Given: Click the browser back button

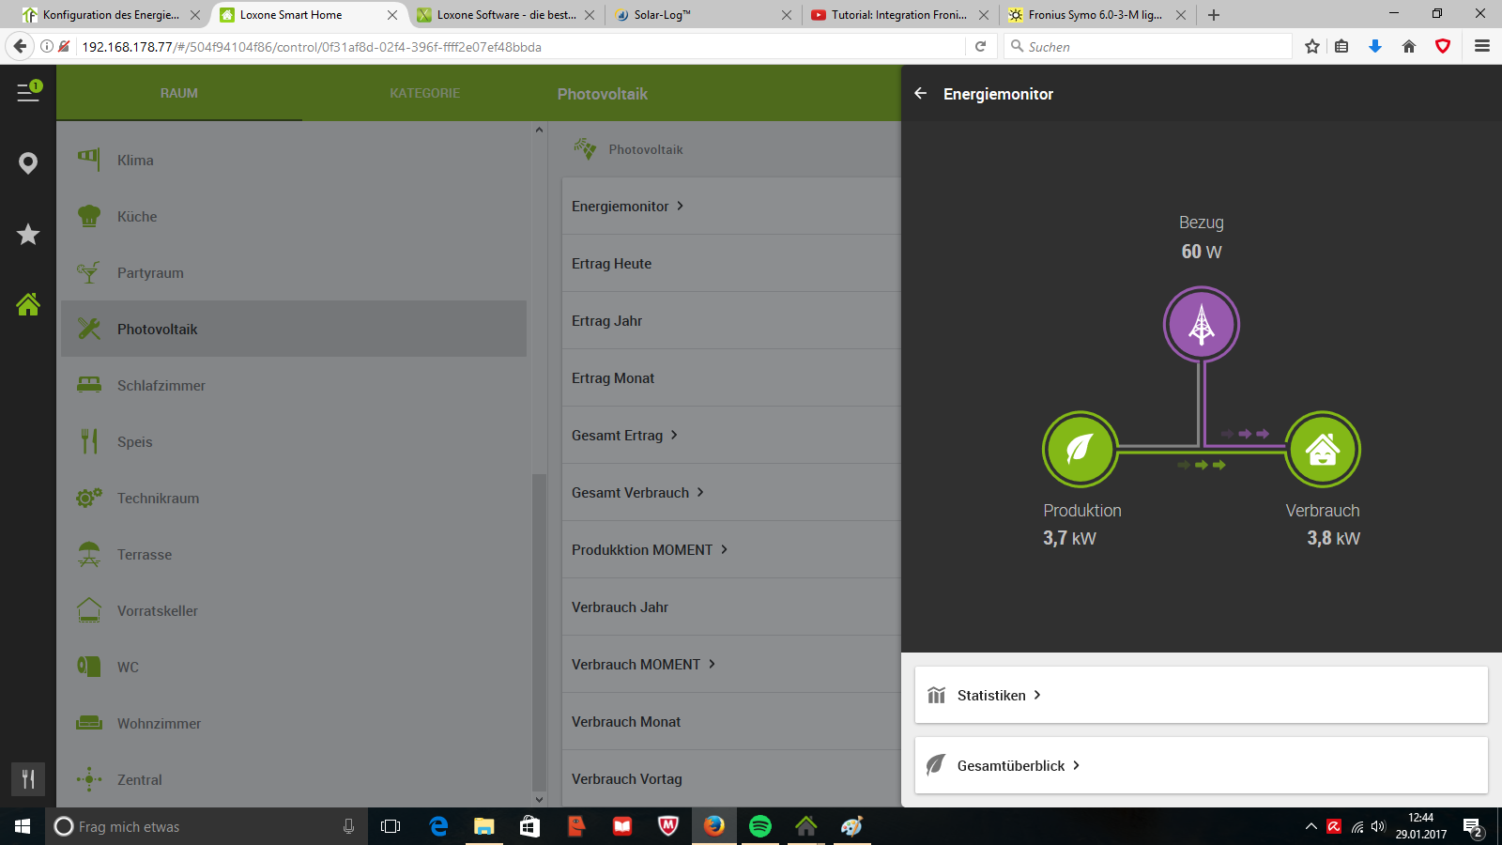Looking at the screenshot, I should [x=20, y=46].
